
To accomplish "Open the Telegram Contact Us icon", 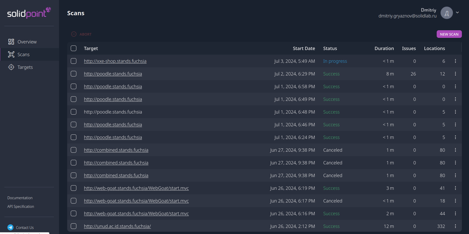I will pos(10,227).
